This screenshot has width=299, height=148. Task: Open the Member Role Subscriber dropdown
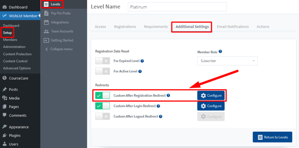[x=227, y=61]
